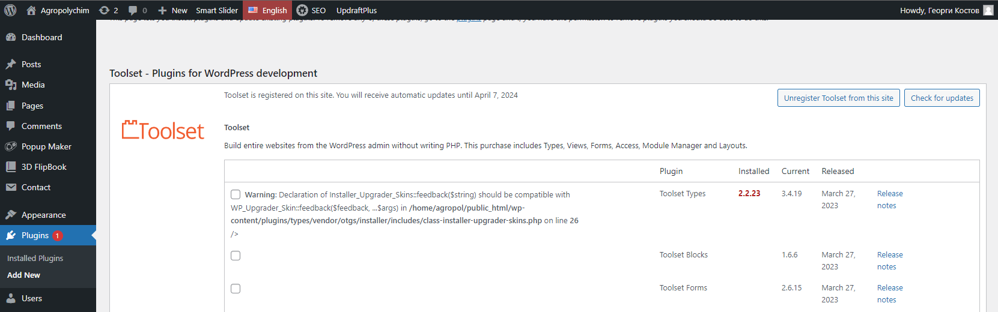Click the Contact envelope icon
Viewport: 998px width, 312px height.
tap(11, 187)
